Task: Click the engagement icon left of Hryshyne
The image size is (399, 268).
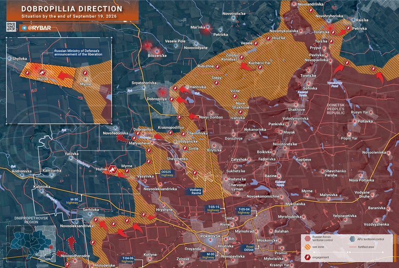Action: pyautogui.click(x=144, y=215)
